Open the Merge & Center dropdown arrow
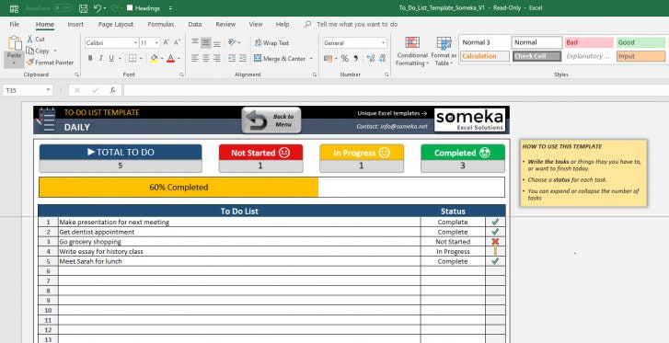The height and width of the screenshot is (343, 669). [311, 59]
